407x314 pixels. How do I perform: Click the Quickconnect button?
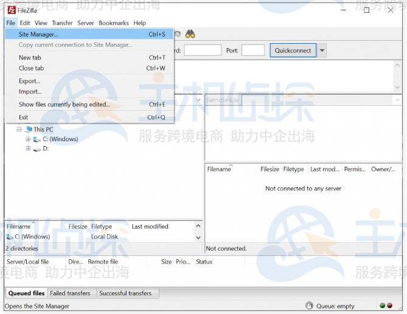(293, 51)
